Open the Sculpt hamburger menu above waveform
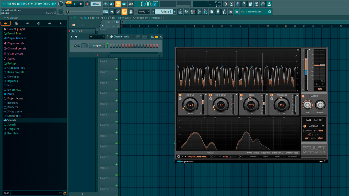Viewport: 349px width, 196px height. [x=298, y=50]
